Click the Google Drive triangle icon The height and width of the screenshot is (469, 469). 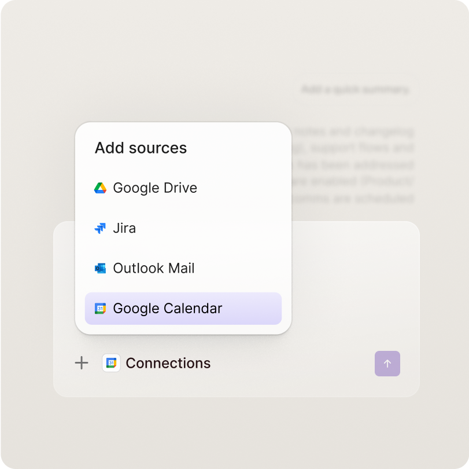click(100, 188)
